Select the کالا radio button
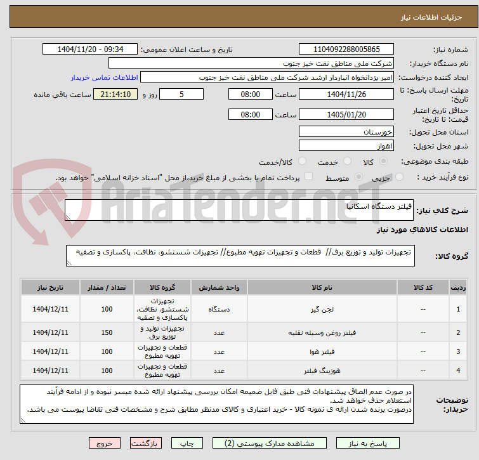This screenshot has width=479, height=460. point(383,161)
